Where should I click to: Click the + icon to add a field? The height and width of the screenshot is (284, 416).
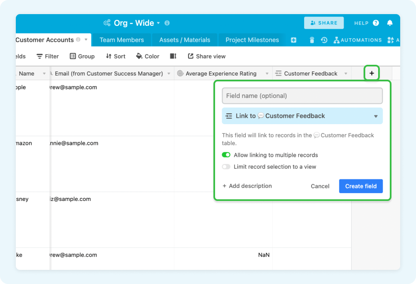(371, 73)
